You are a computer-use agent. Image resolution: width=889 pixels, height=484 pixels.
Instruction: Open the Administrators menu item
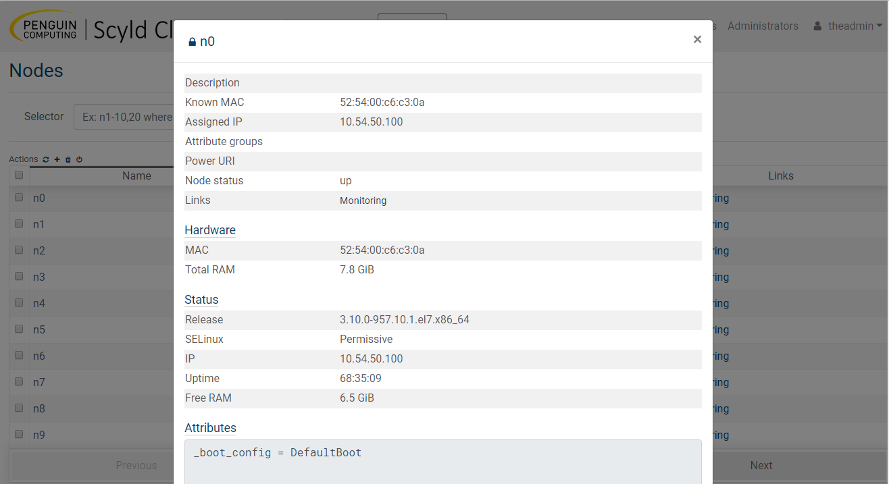click(763, 26)
